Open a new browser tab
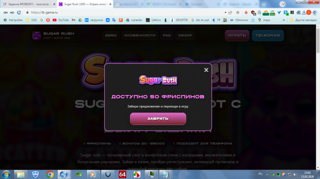 click(x=117, y=4)
